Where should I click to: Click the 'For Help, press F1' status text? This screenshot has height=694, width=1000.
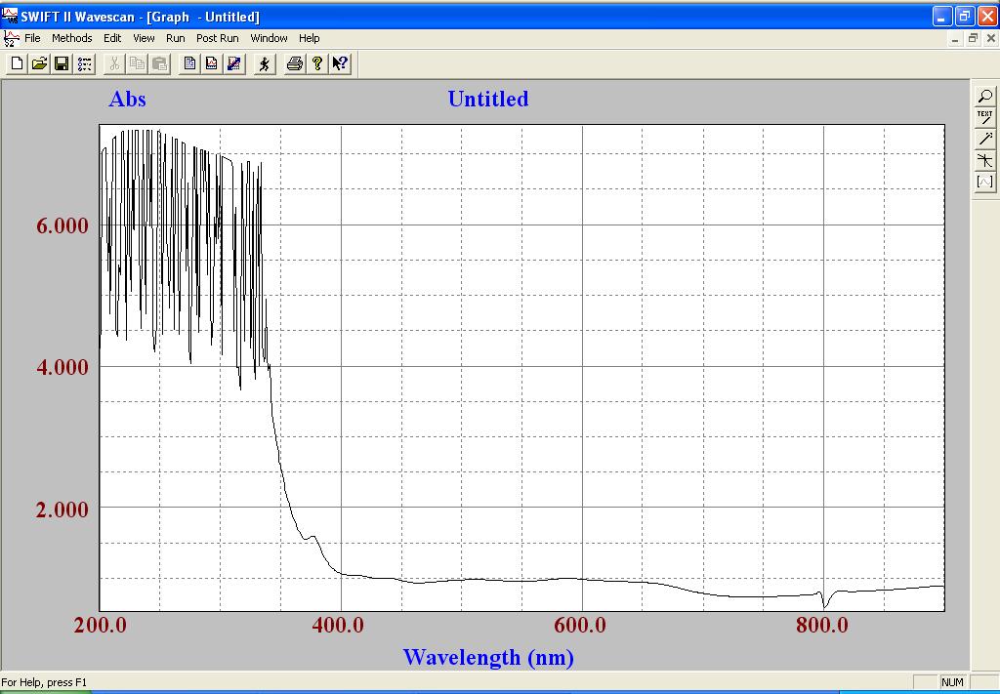point(44,682)
